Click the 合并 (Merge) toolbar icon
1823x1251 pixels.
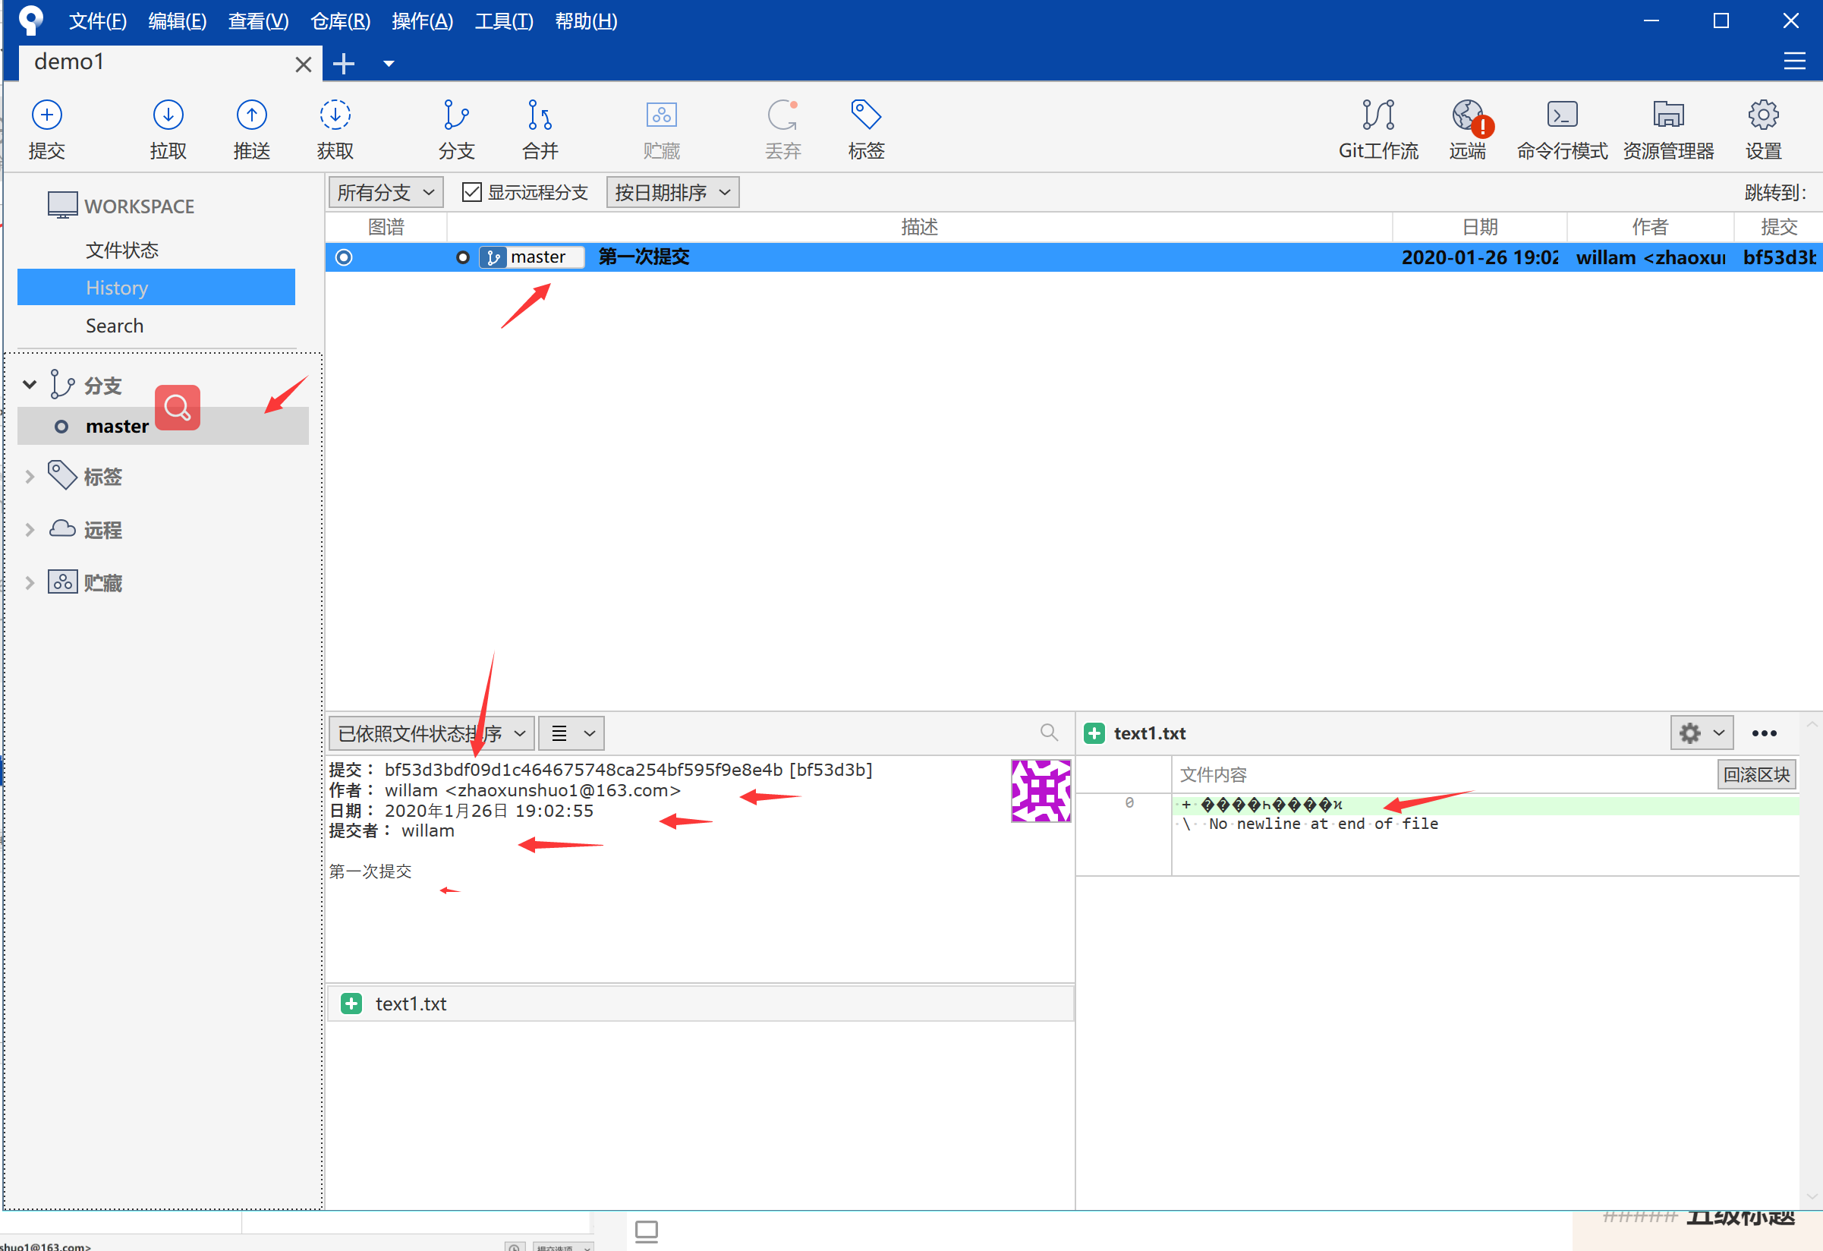[540, 116]
